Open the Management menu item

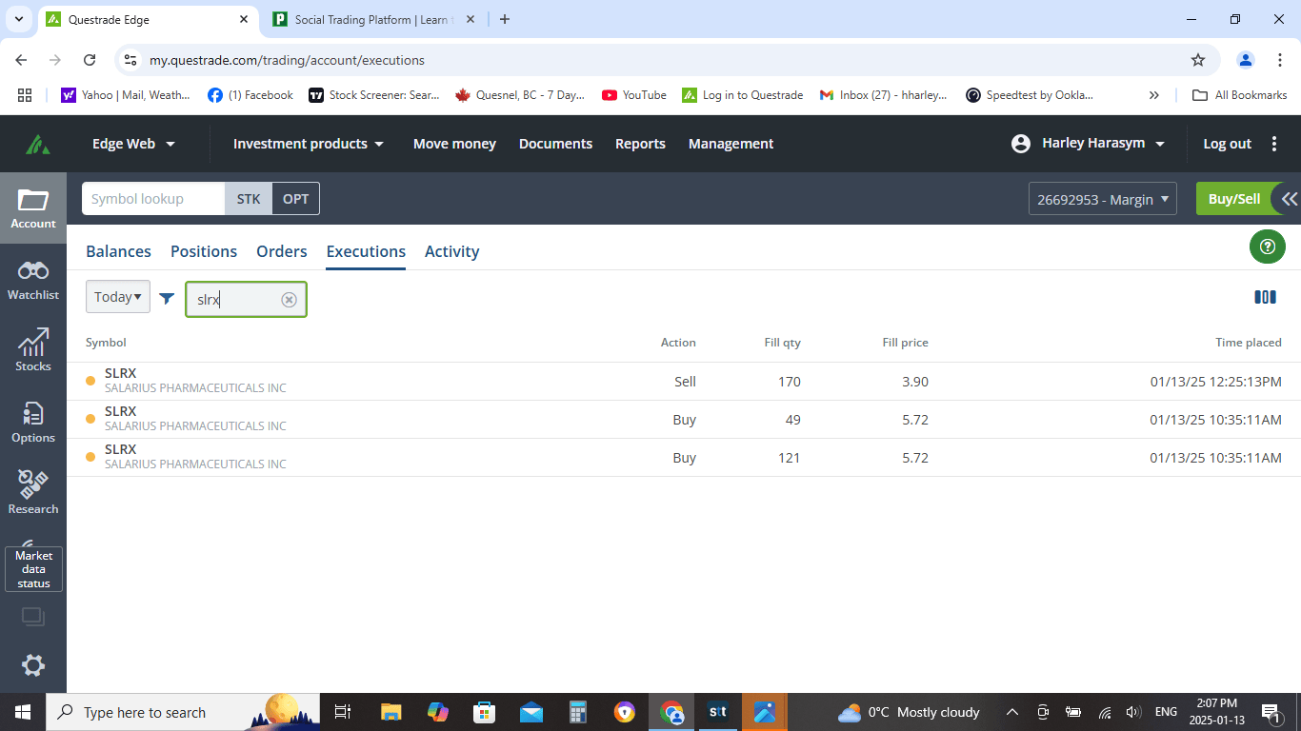[731, 144]
